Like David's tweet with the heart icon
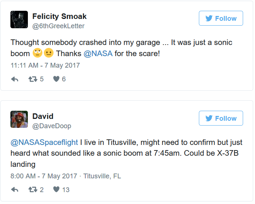 point(56,190)
